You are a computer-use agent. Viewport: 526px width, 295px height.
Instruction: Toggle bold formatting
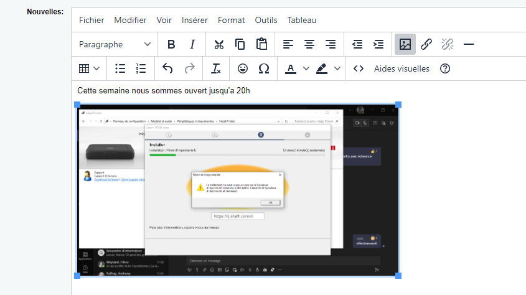click(171, 44)
